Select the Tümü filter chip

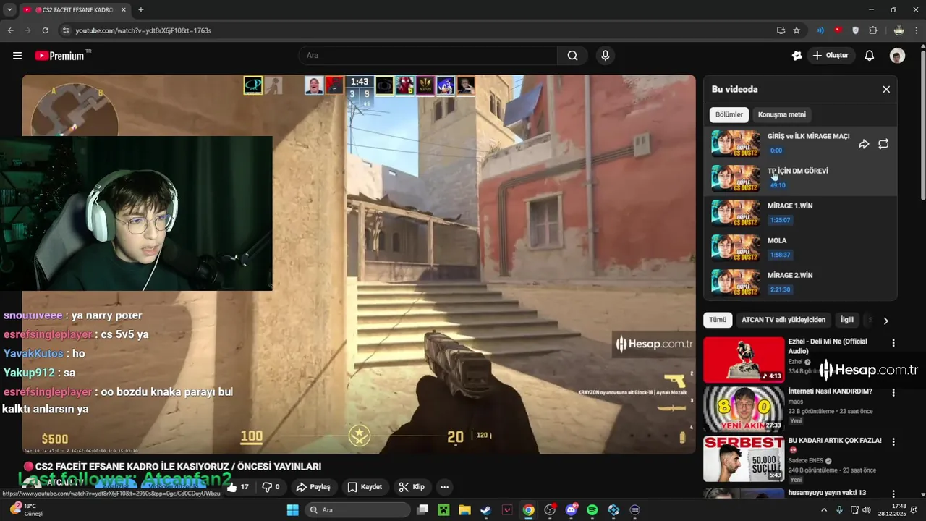(x=717, y=320)
